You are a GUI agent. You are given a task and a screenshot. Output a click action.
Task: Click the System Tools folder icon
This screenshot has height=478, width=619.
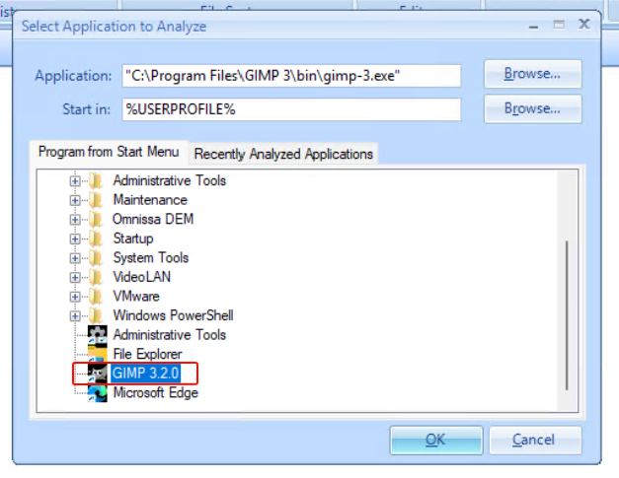(96, 258)
